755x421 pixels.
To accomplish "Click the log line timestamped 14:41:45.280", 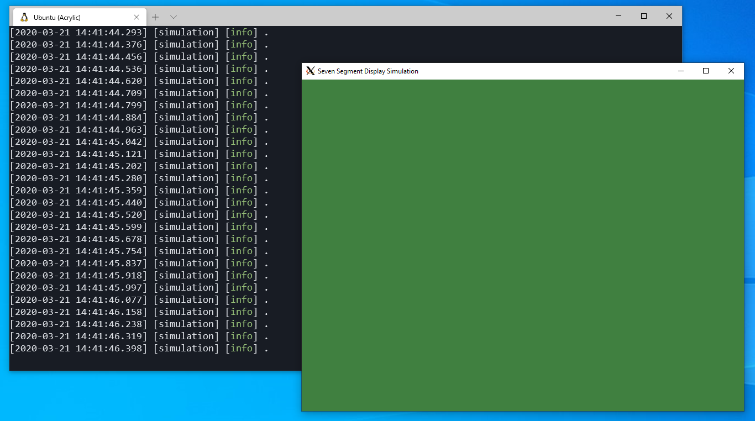I will 140,178.
